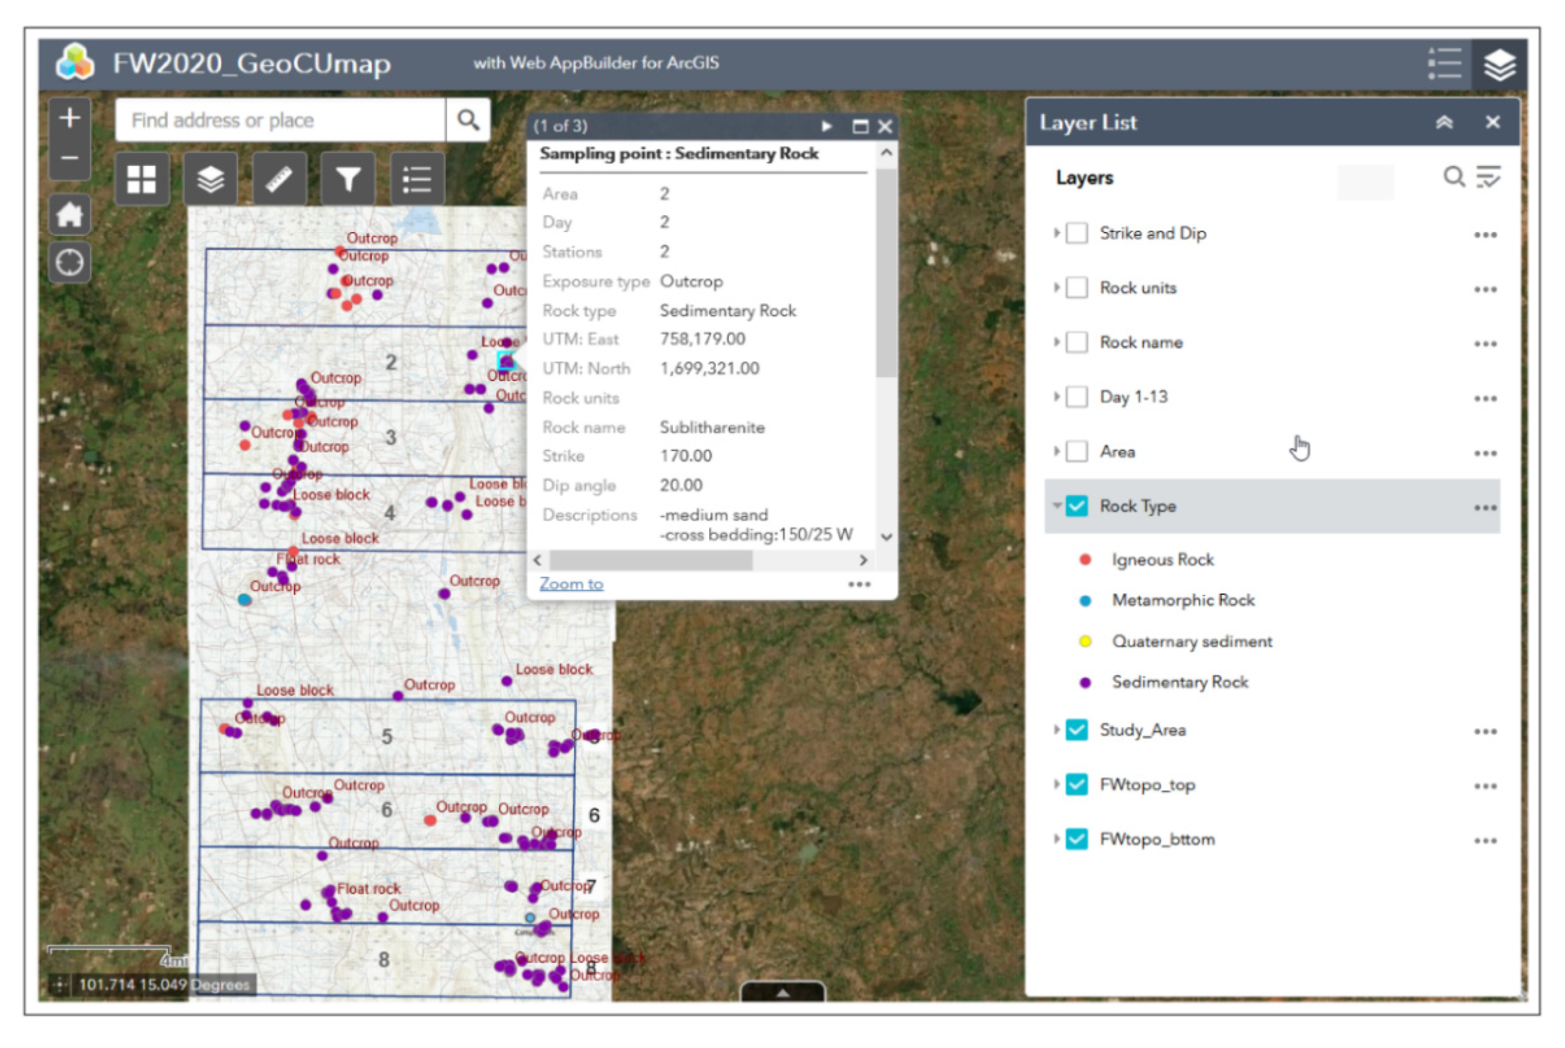Image resolution: width=1565 pixels, height=1048 pixels.
Task: Collapse the Layer List panel
Action: (1444, 121)
